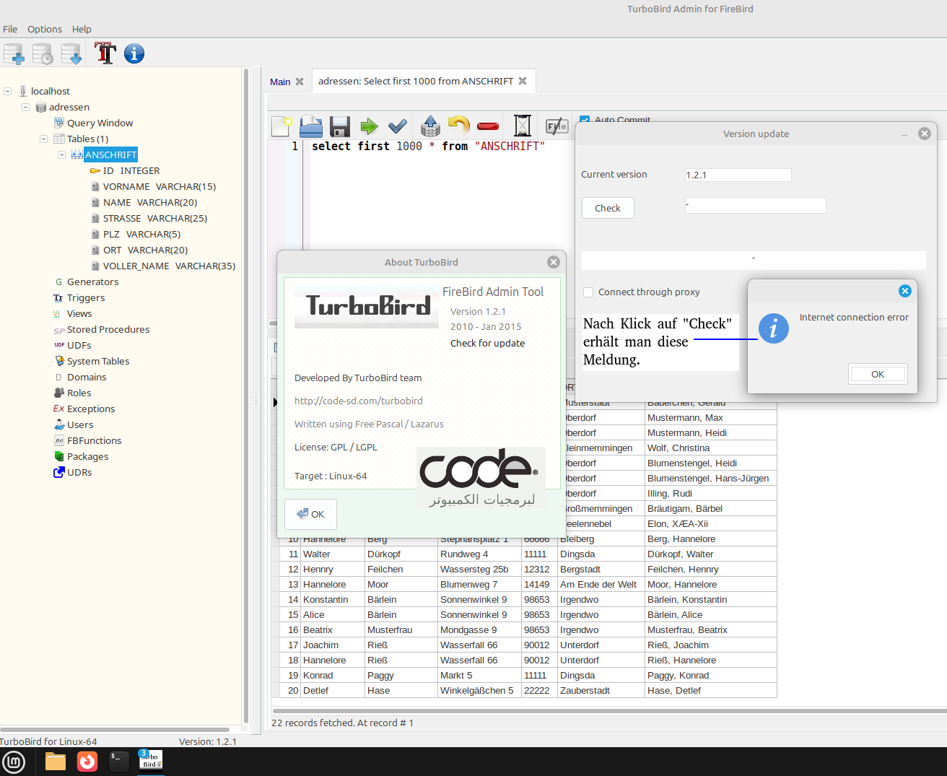Open the Stored Procedures node

(x=108, y=330)
